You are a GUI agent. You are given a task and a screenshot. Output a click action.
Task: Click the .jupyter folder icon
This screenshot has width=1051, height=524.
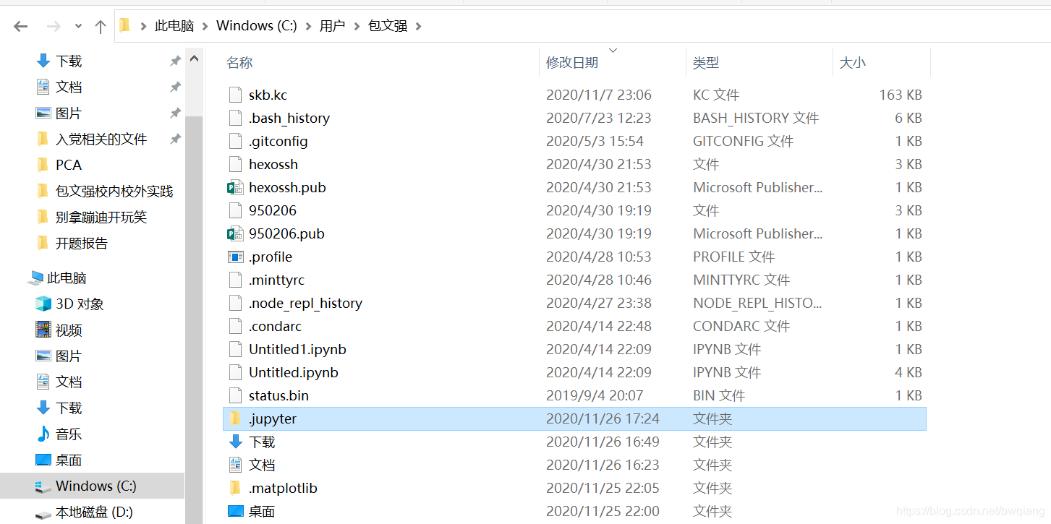[x=235, y=418]
